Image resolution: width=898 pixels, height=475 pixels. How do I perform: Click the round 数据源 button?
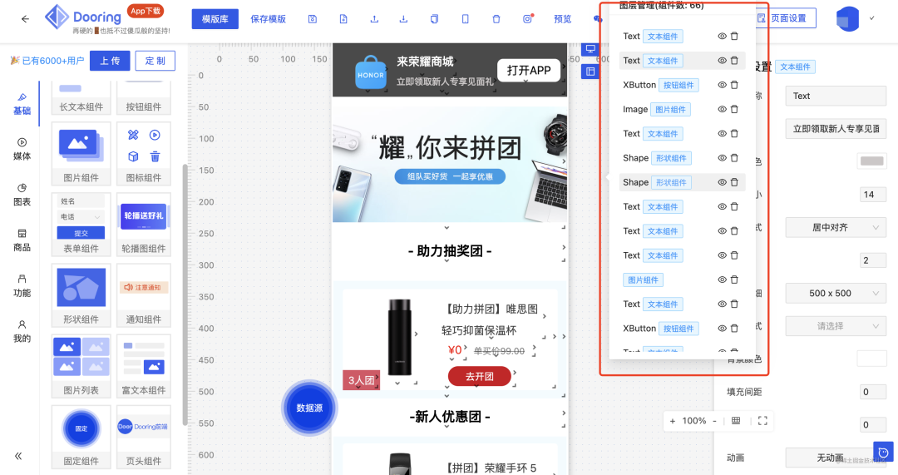pos(309,408)
